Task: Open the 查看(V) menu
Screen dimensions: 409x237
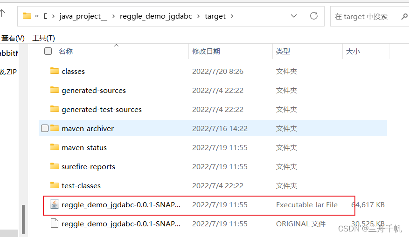Action: click(13, 38)
